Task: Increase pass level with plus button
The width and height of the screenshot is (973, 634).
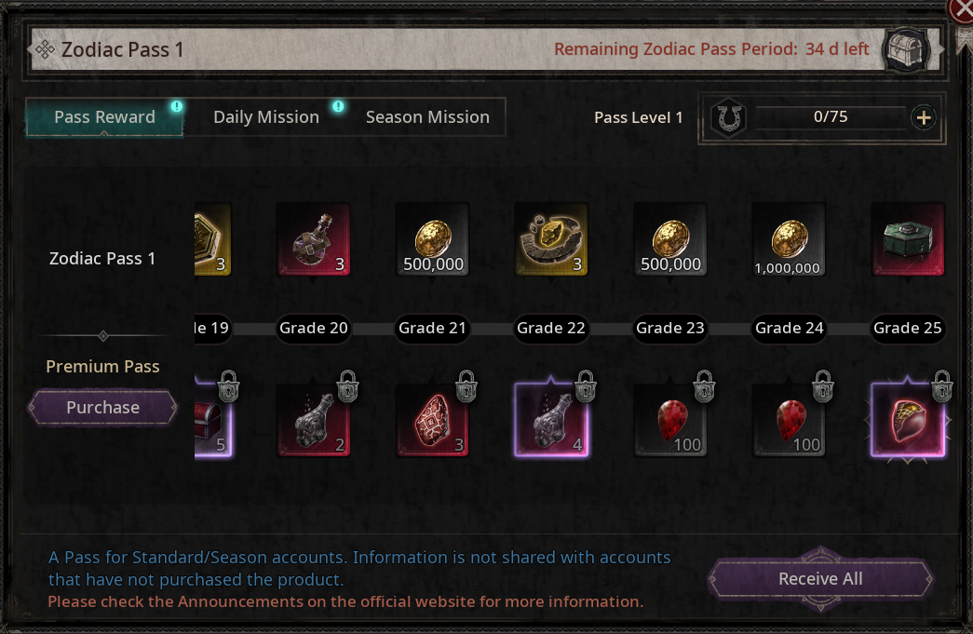Action: (x=924, y=118)
